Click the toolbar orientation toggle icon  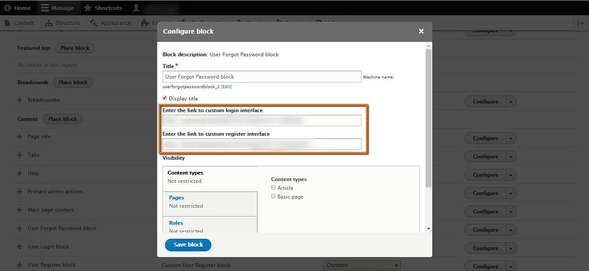click(x=580, y=23)
